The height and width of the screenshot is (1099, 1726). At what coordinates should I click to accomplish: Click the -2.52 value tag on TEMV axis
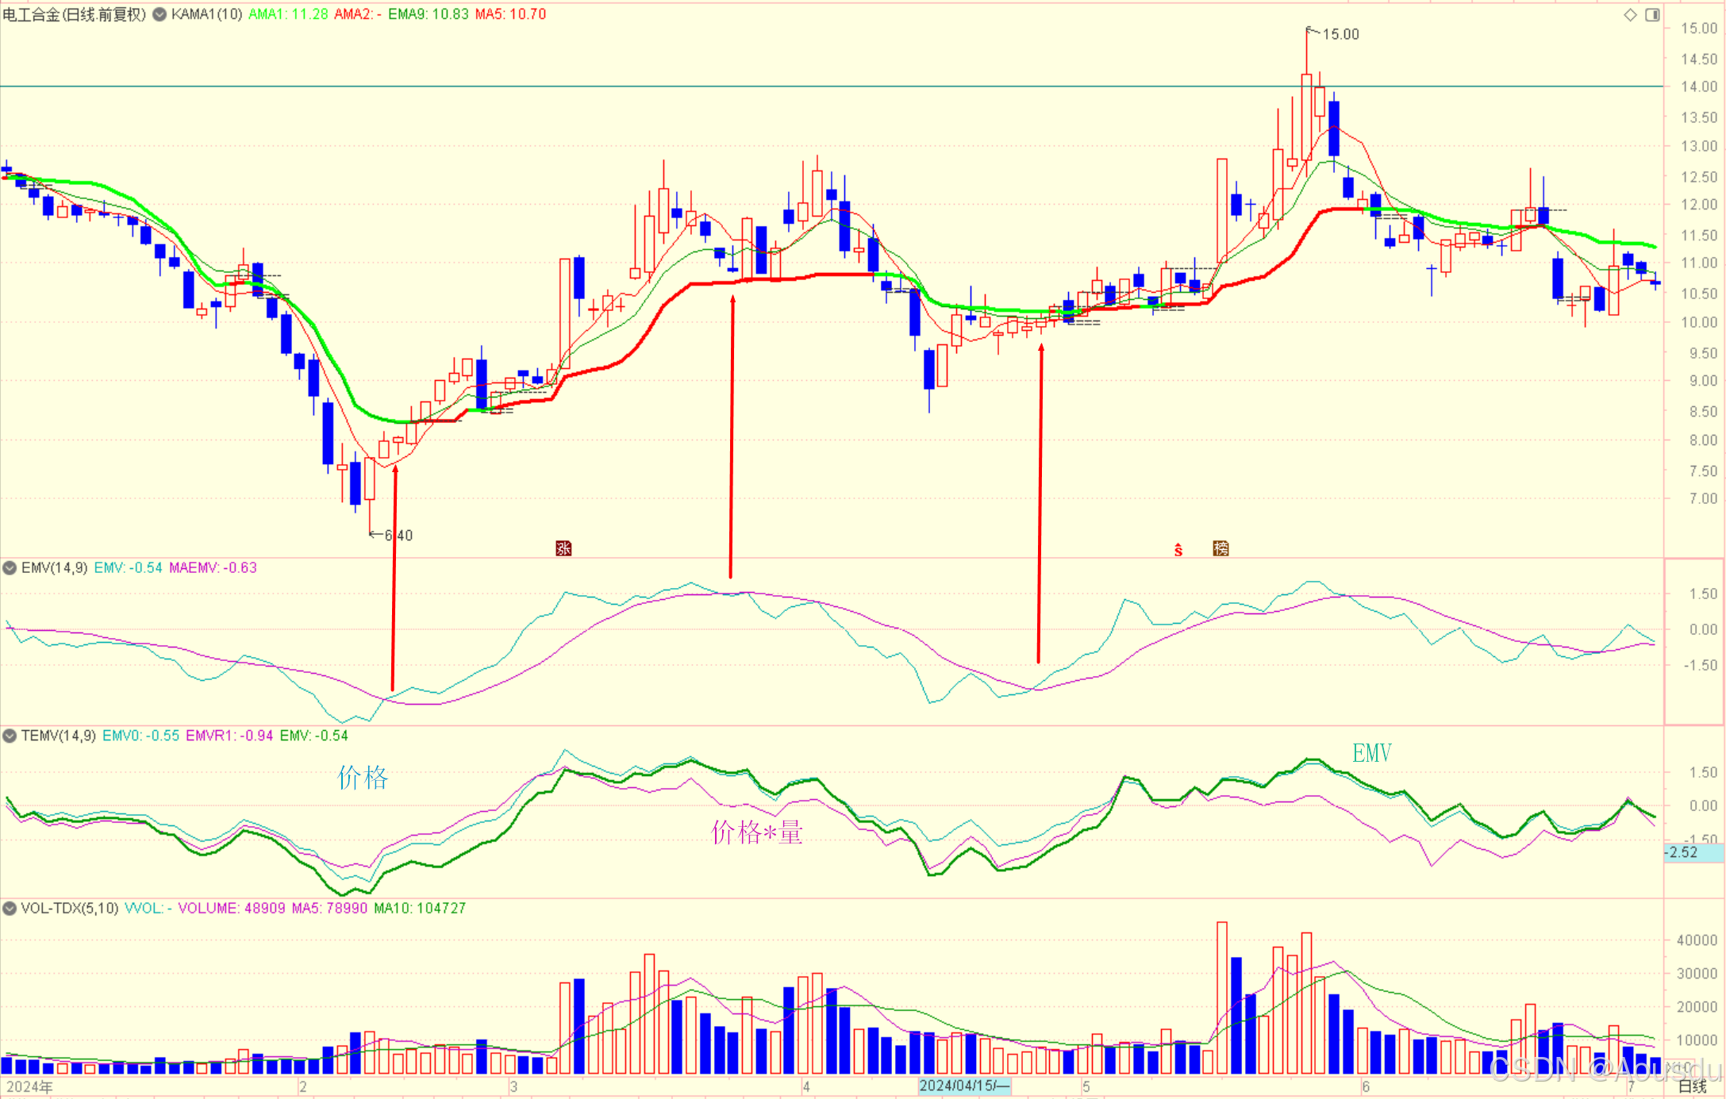pyautogui.click(x=1682, y=852)
